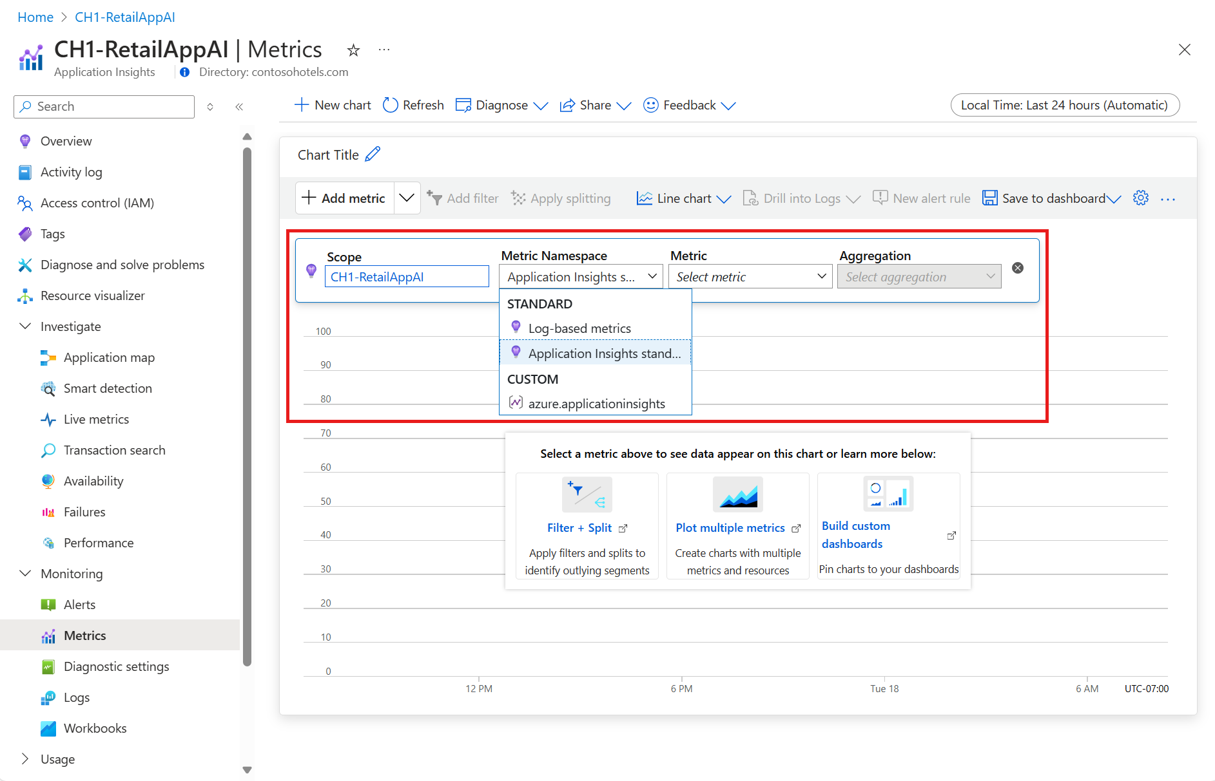Click the pencil icon to edit chart title
Image resolution: width=1215 pixels, height=781 pixels.
point(373,155)
